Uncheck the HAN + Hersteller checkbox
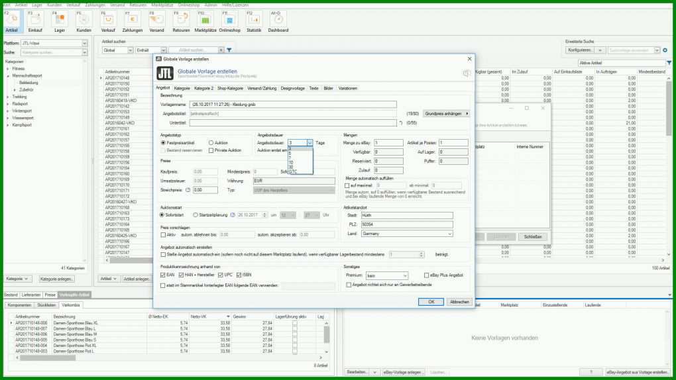 181,275
